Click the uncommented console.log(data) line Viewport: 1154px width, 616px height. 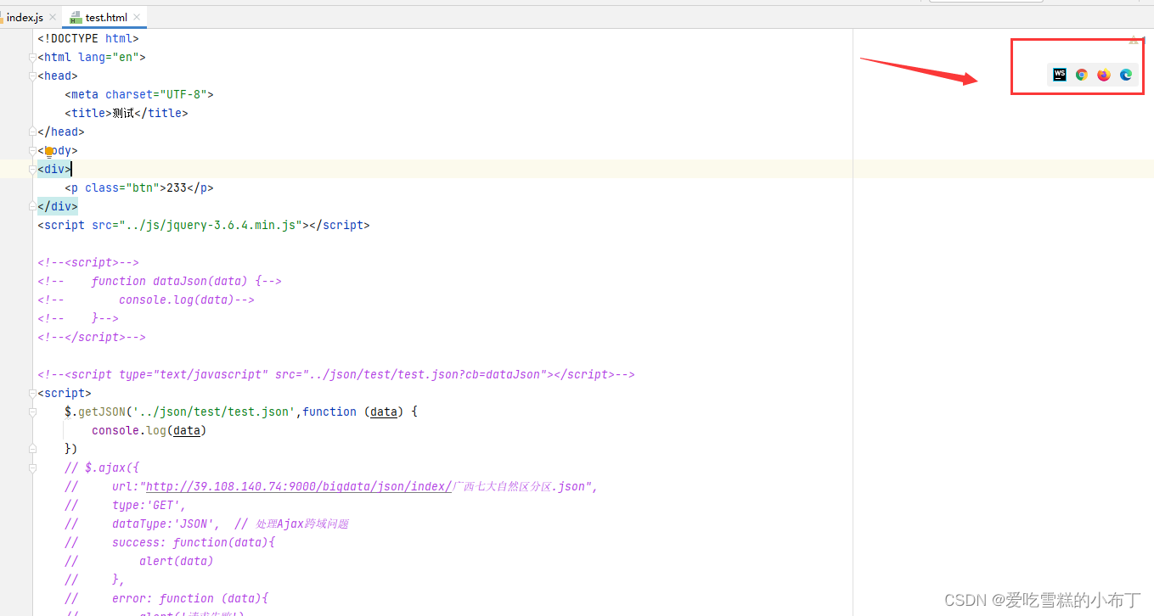click(149, 431)
